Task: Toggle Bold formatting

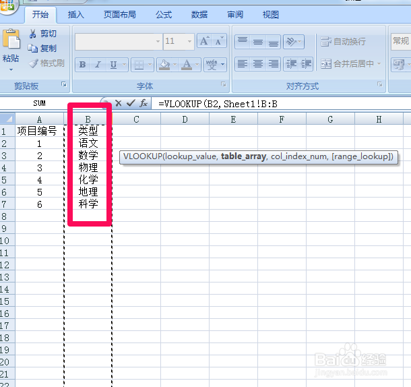Action: click(83, 64)
